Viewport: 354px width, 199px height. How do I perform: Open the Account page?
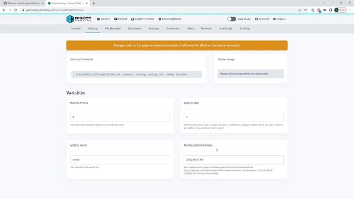point(262,19)
